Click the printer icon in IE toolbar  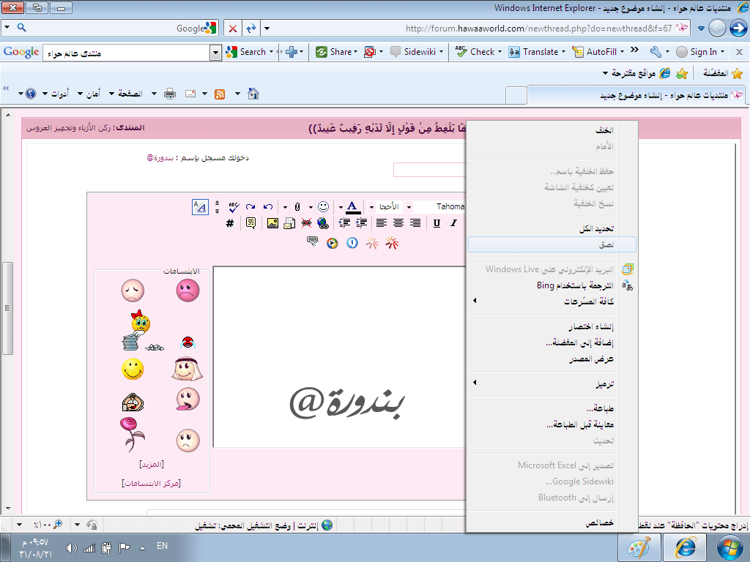pyautogui.click(x=170, y=94)
